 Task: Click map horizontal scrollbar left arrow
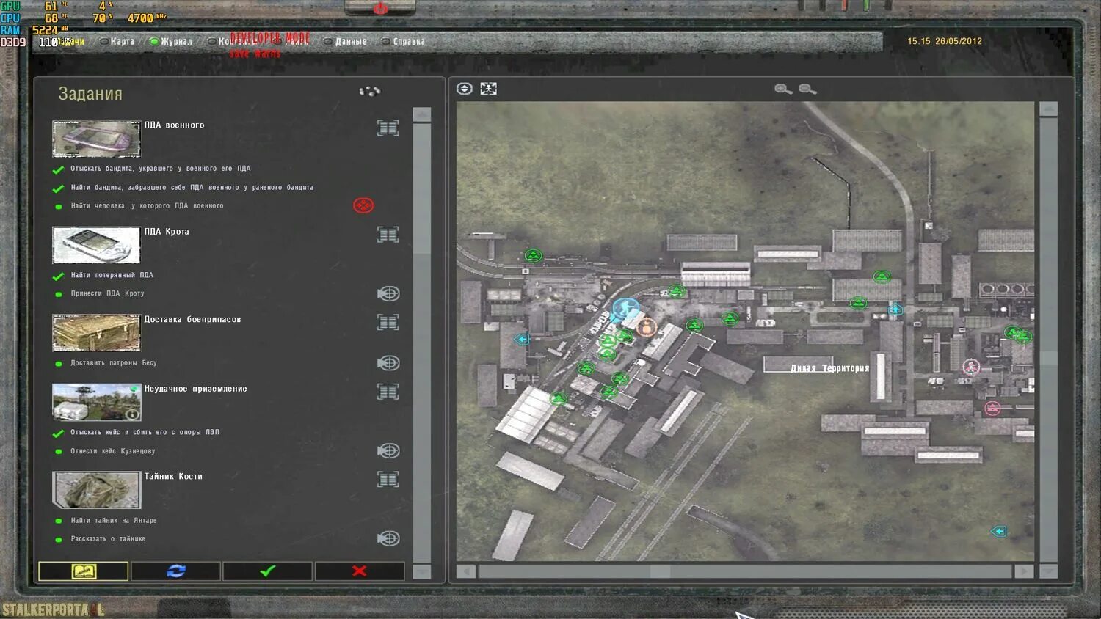(x=466, y=571)
